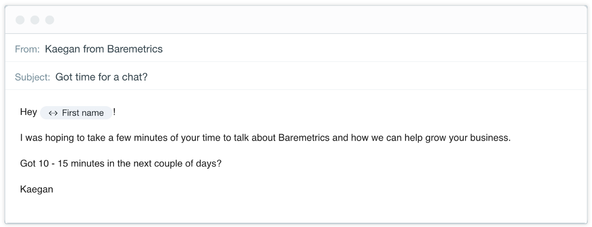This screenshot has height=227, width=592.
Task: Click the rightmost window control dot
Action: [x=50, y=20]
